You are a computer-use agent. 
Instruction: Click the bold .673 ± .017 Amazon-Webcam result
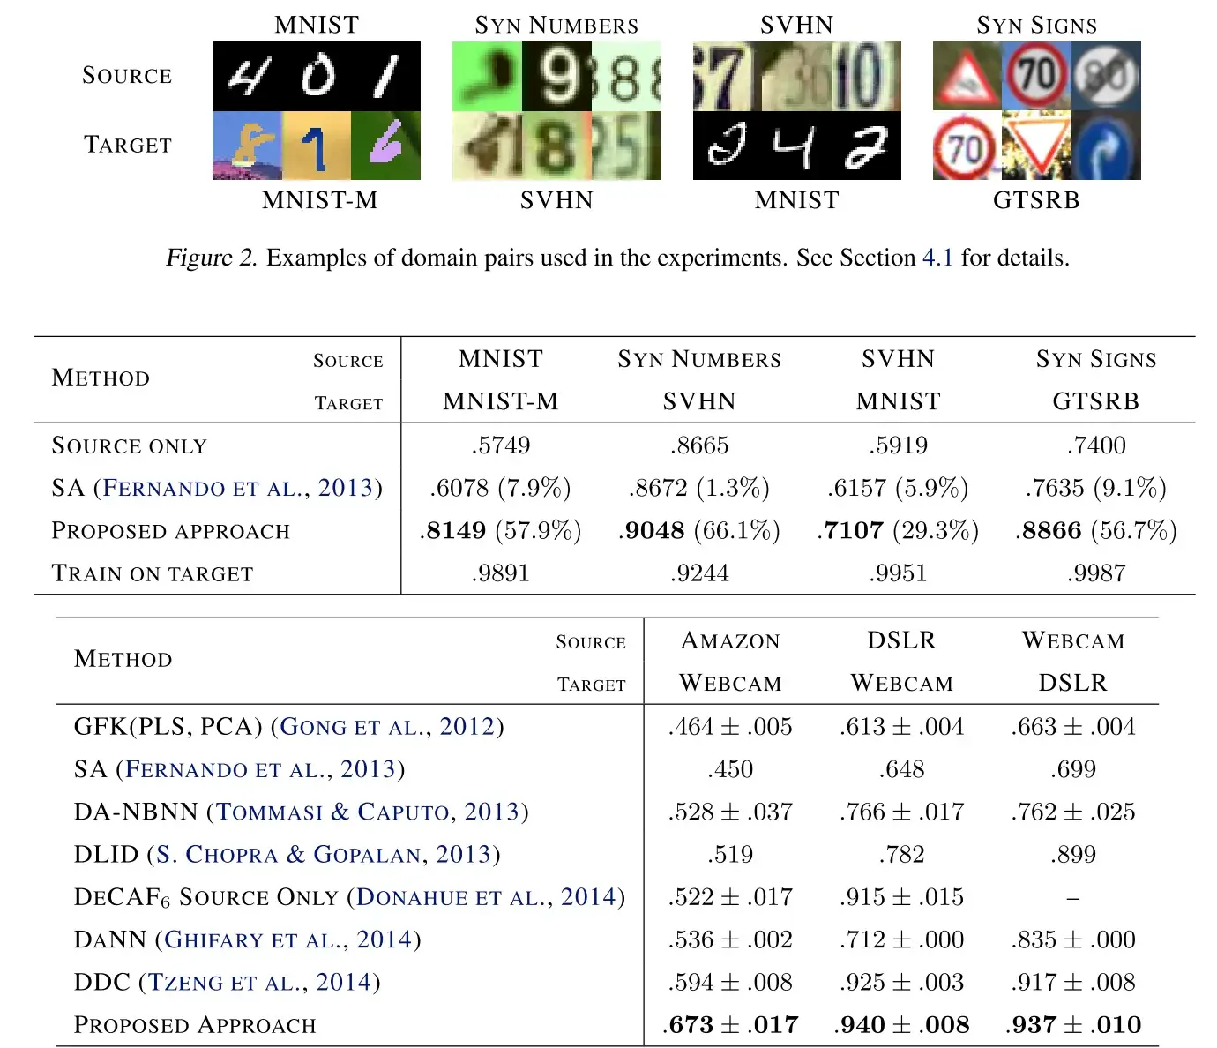[730, 1025]
